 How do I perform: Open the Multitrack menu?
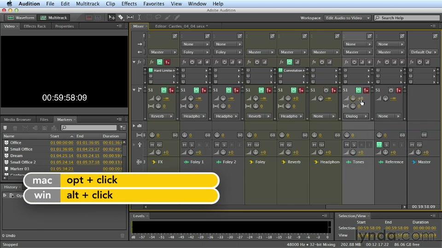(x=87, y=4)
